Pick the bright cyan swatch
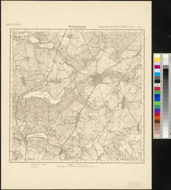 coord(157,74)
